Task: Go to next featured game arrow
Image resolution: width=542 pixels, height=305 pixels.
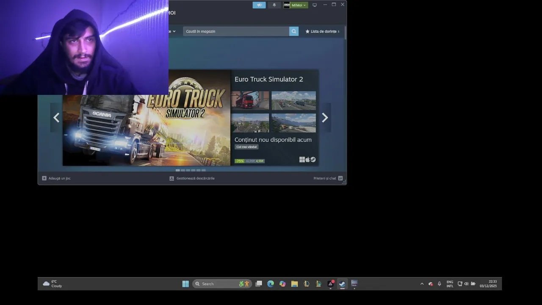Action: pyautogui.click(x=325, y=118)
